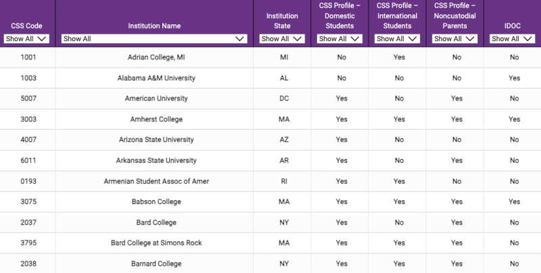Open the Institution State filter dropdown

pyautogui.click(x=282, y=39)
